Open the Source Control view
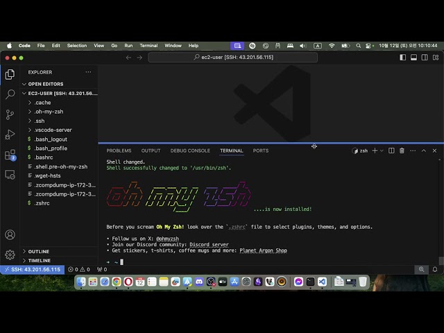The width and height of the screenshot is (444, 333). coord(10,114)
